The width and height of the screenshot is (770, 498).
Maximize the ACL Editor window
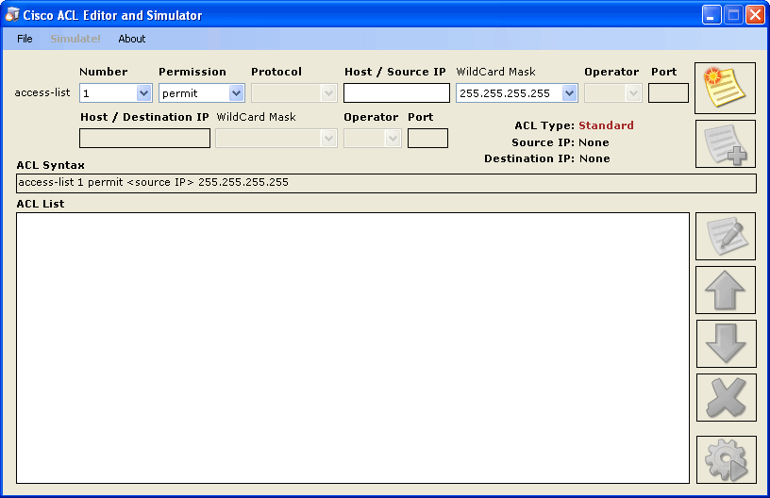point(733,15)
